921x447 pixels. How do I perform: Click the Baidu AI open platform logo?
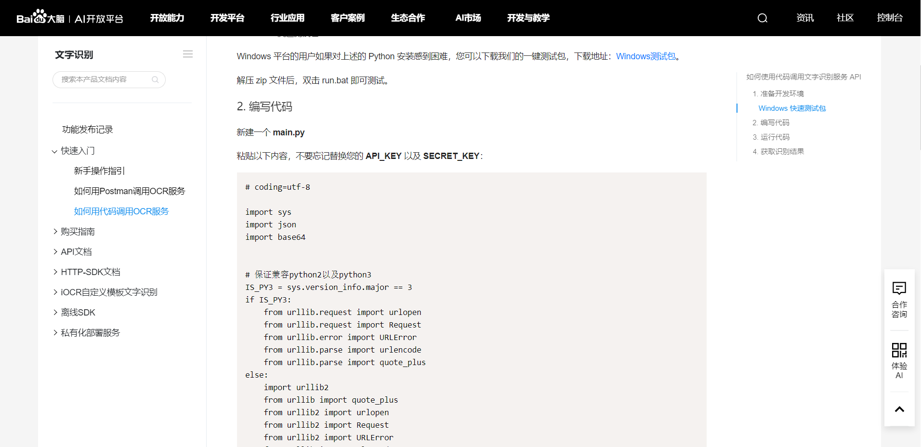[x=70, y=18]
